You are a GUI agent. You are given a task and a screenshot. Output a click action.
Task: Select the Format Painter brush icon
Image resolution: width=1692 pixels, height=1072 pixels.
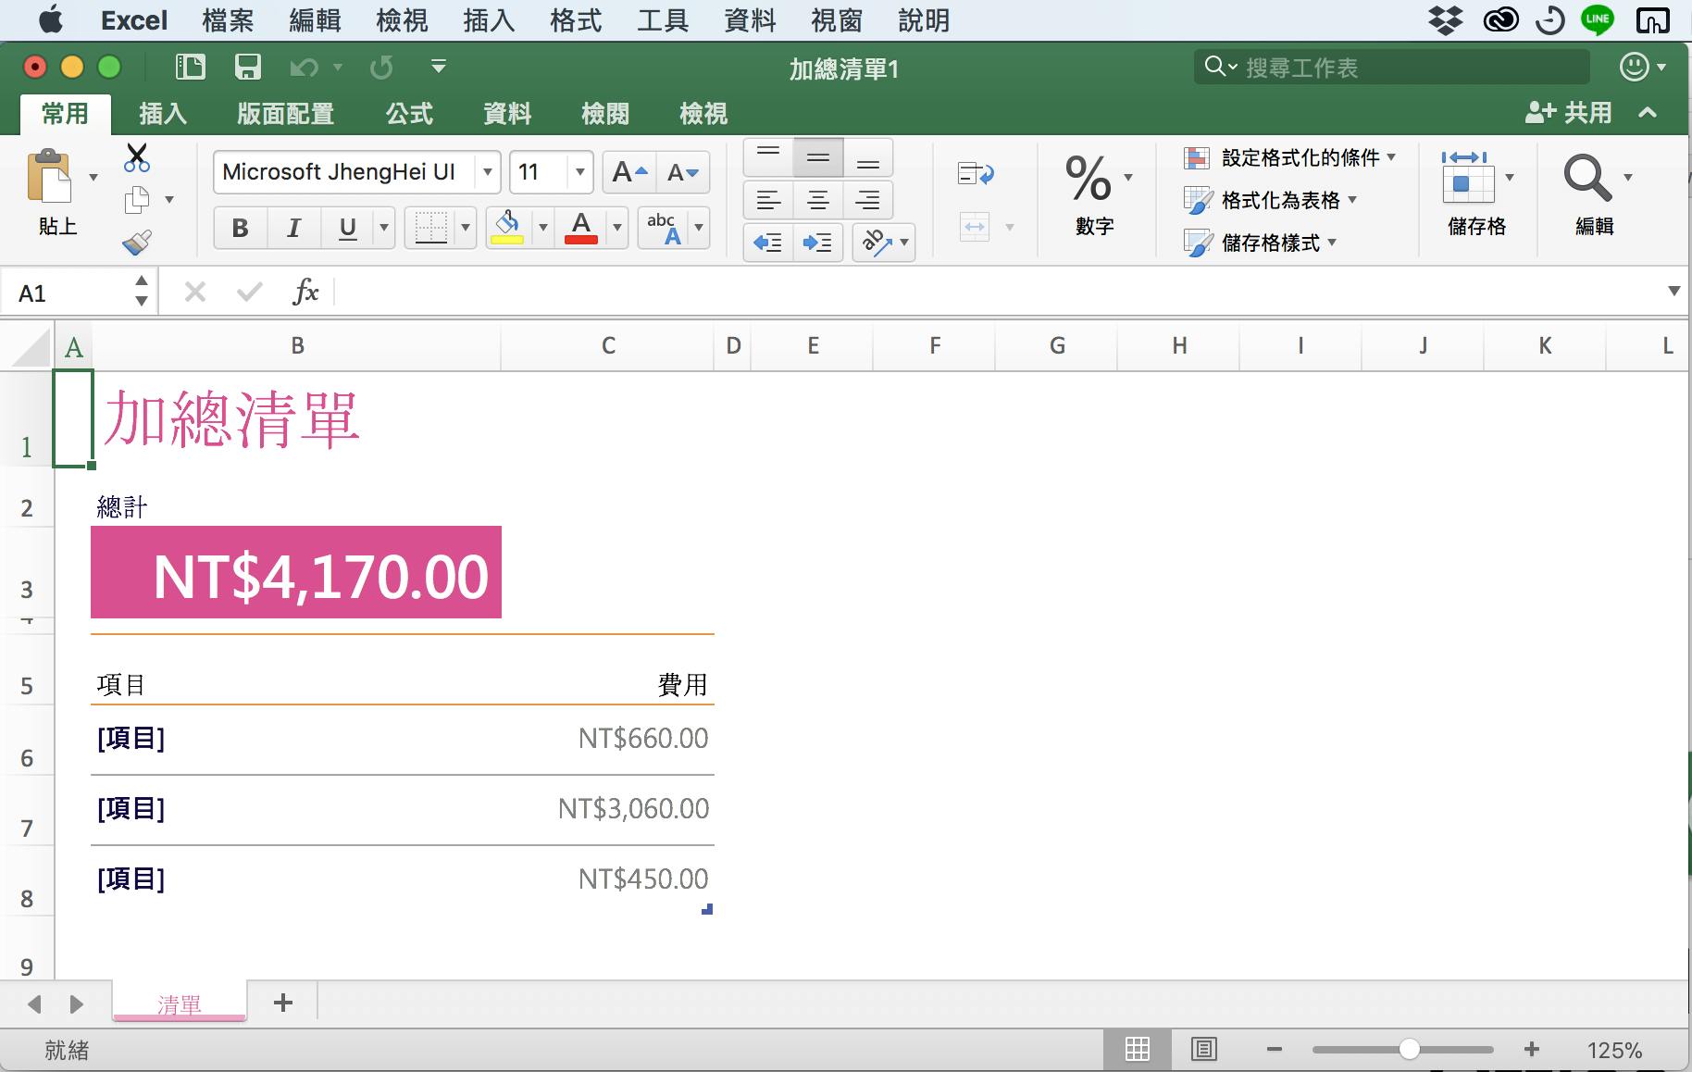click(x=137, y=243)
